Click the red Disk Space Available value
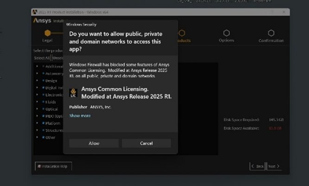 pyautogui.click(x=275, y=128)
